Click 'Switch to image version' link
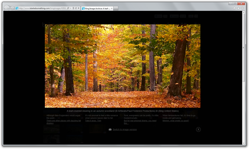Screen dimensions: 249x149 (124, 130)
